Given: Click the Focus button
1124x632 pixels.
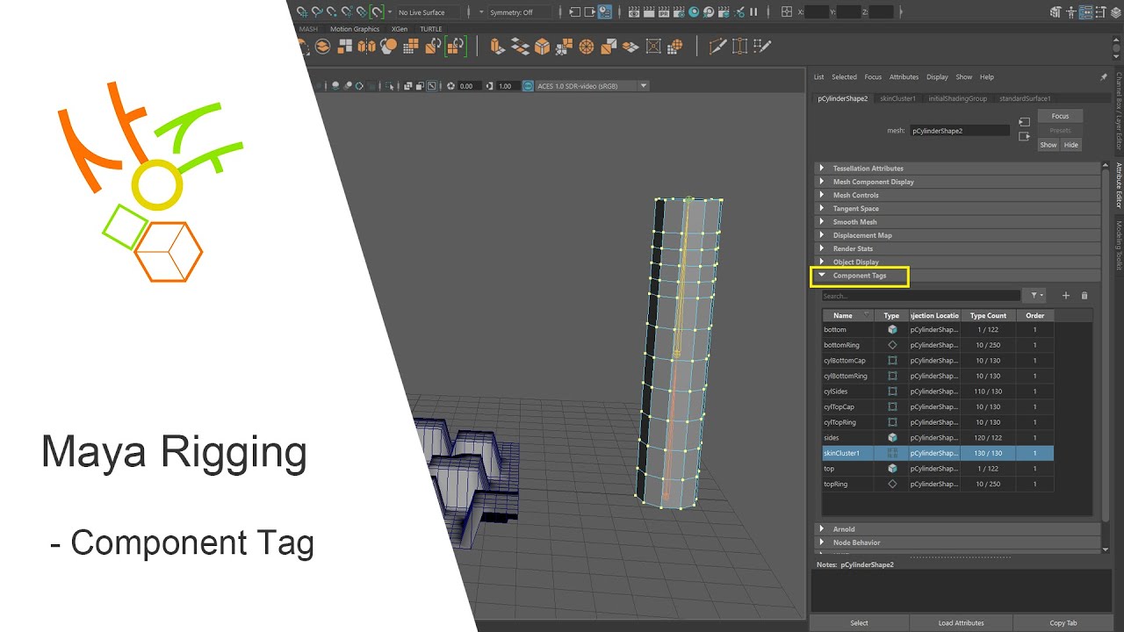Looking at the screenshot, I should pyautogui.click(x=1060, y=116).
